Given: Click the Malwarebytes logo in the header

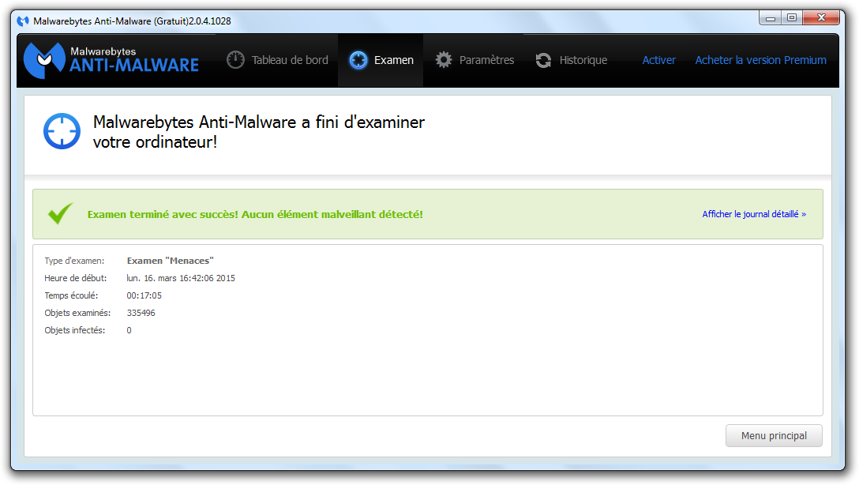Looking at the screenshot, I should click(111, 60).
